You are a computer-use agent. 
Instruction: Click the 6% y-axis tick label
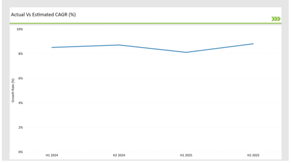tap(21, 78)
